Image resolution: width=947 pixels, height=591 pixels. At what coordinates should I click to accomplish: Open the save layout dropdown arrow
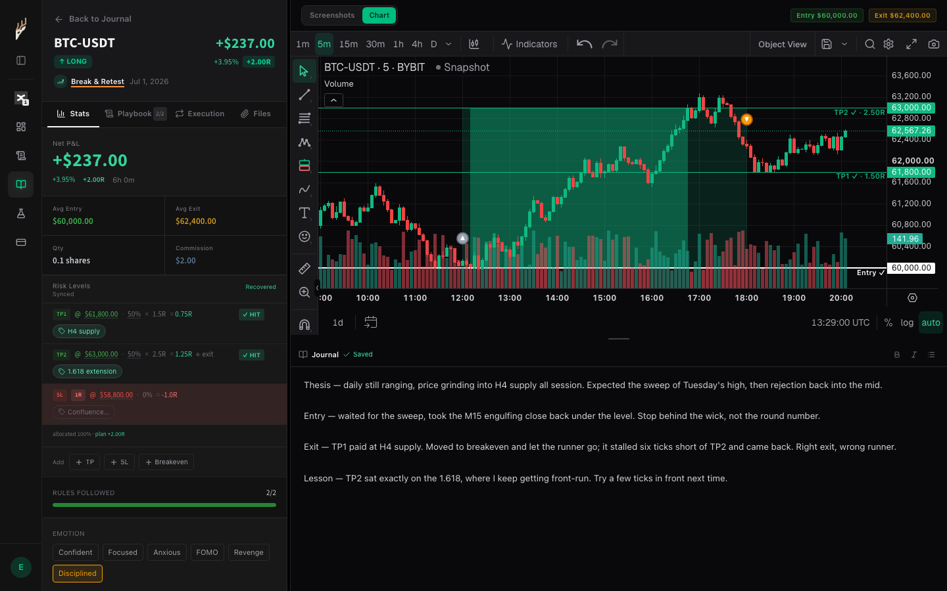coord(844,44)
